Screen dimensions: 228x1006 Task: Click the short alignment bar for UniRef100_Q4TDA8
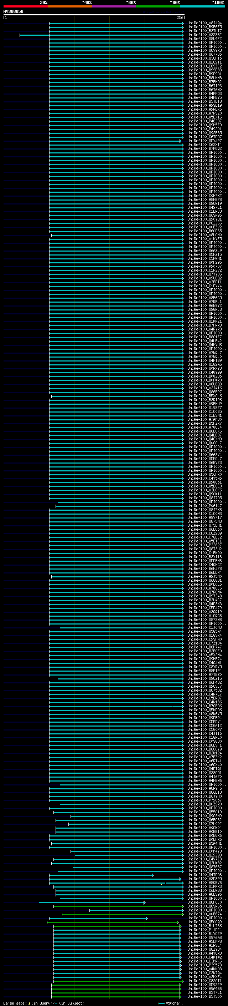click(101, 875)
